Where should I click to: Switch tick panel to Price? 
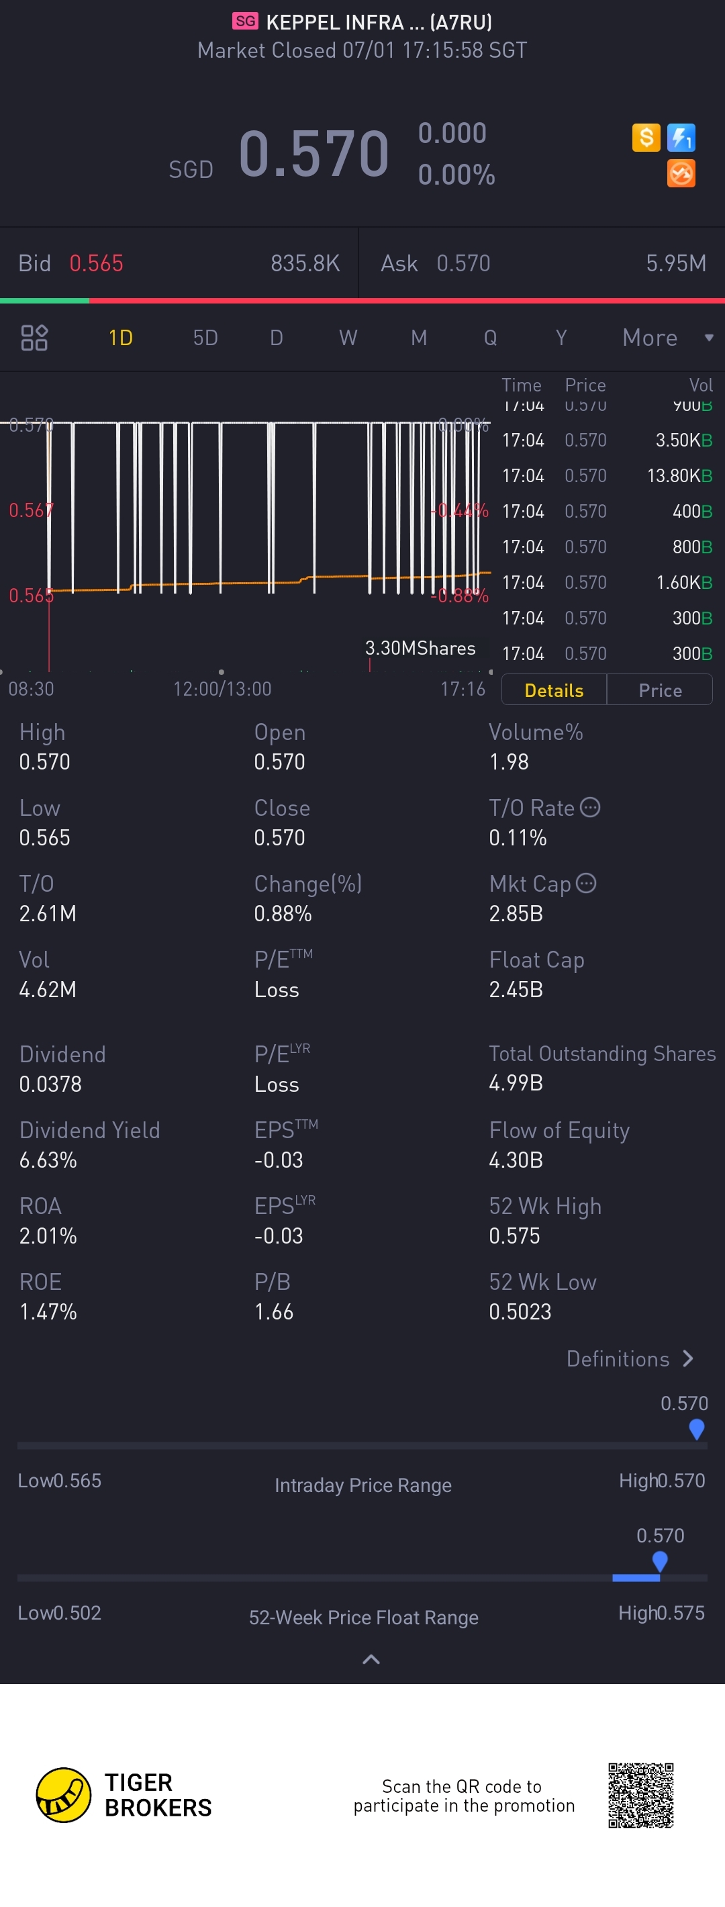660,690
